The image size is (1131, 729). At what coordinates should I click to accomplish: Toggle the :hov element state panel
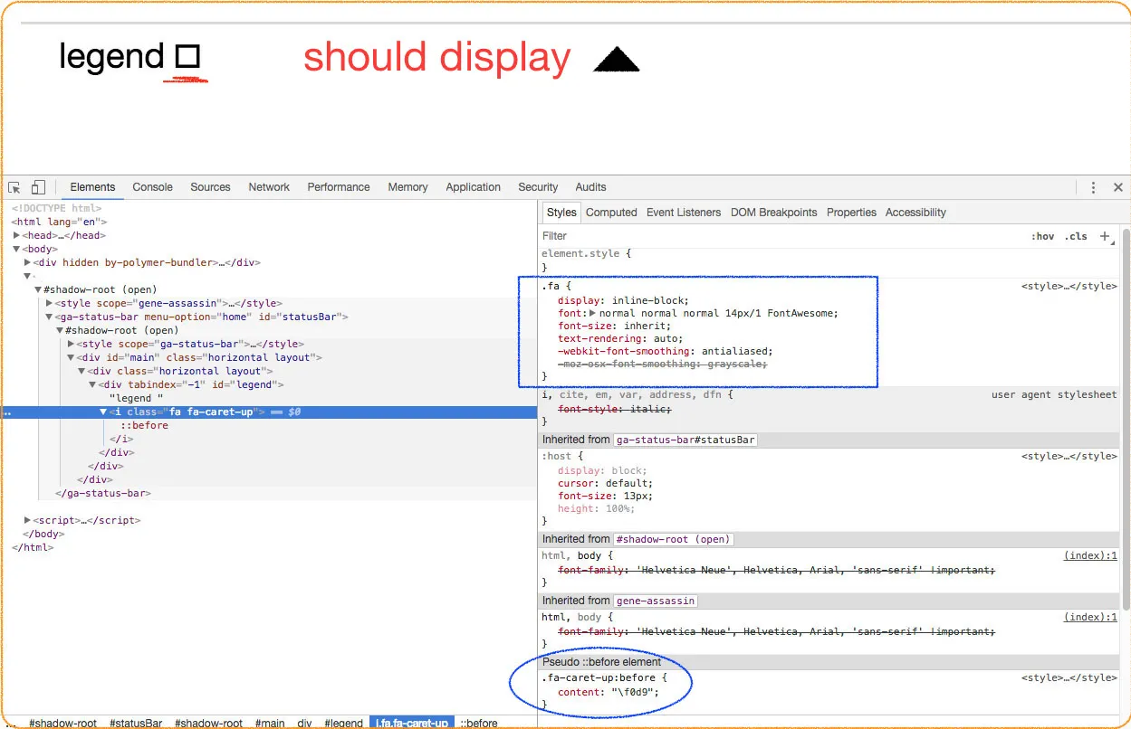pyautogui.click(x=1042, y=236)
